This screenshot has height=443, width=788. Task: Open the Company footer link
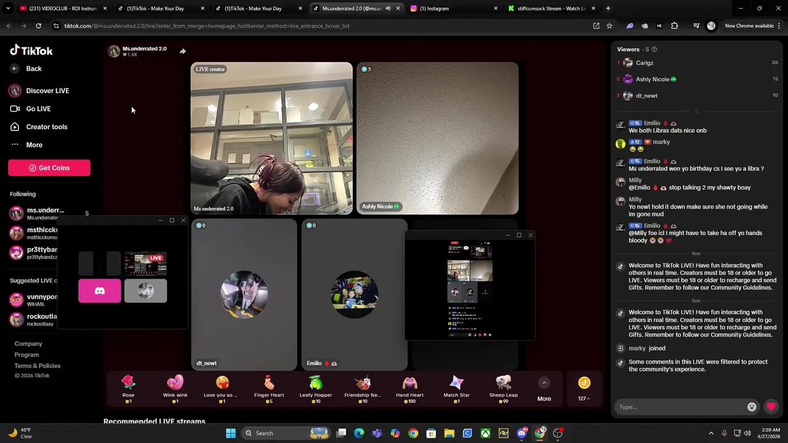click(x=28, y=344)
